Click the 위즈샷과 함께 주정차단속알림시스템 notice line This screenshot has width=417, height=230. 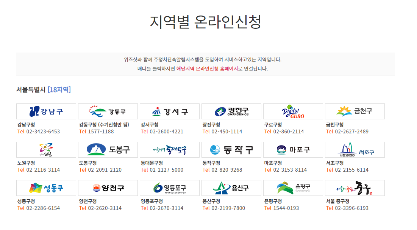[203, 59]
